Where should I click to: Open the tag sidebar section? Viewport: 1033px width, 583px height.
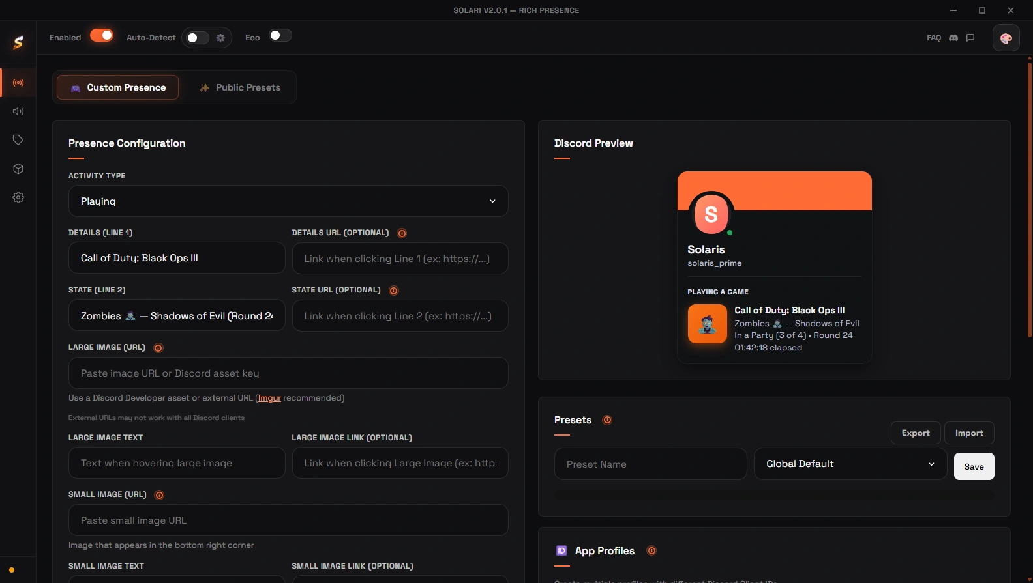coord(18,140)
